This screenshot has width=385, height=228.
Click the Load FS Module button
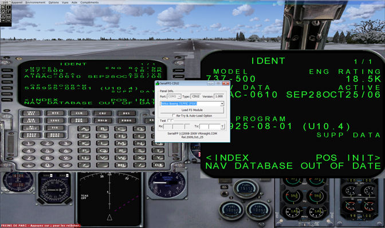[192, 110]
